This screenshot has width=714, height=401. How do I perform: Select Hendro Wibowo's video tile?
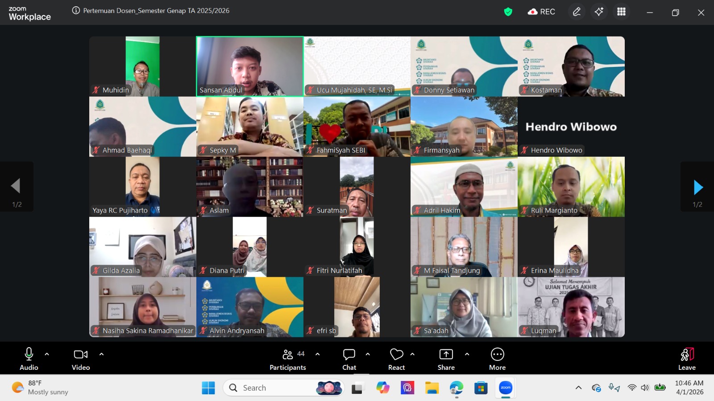pos(571,127)
